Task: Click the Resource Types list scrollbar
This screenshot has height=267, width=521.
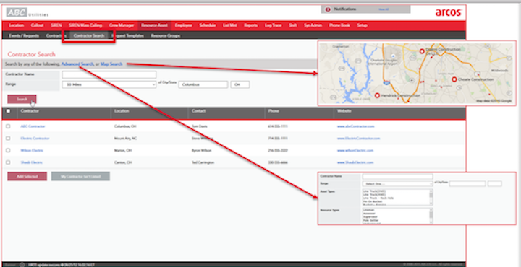Action: point(431,216)
